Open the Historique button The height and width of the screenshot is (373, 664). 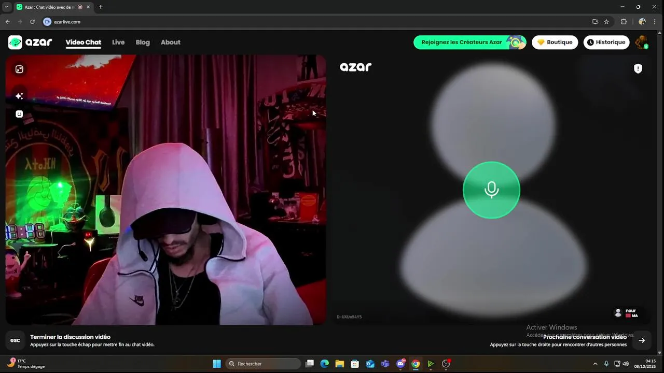pyautogui.click(x=606, y=42)
